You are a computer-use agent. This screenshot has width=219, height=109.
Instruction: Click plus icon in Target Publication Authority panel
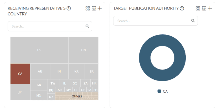210,8
